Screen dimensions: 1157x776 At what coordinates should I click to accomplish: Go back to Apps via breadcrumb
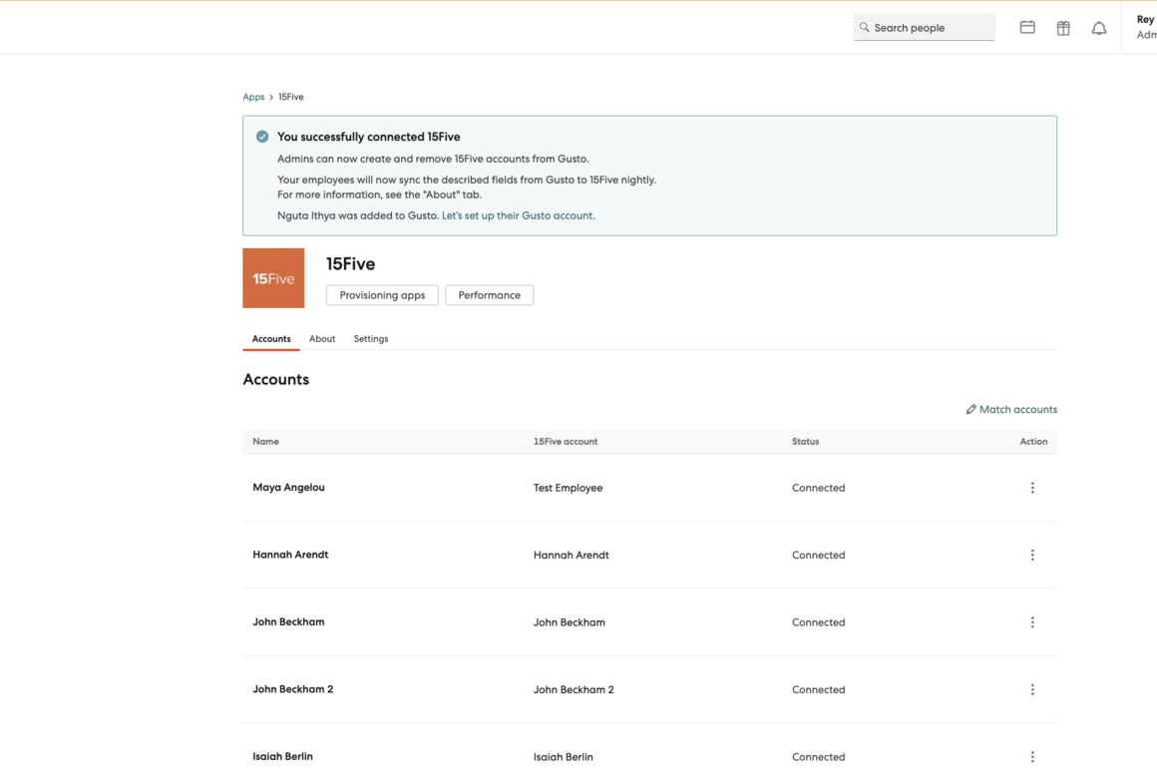pyautogui.click(x=253, y=97)
